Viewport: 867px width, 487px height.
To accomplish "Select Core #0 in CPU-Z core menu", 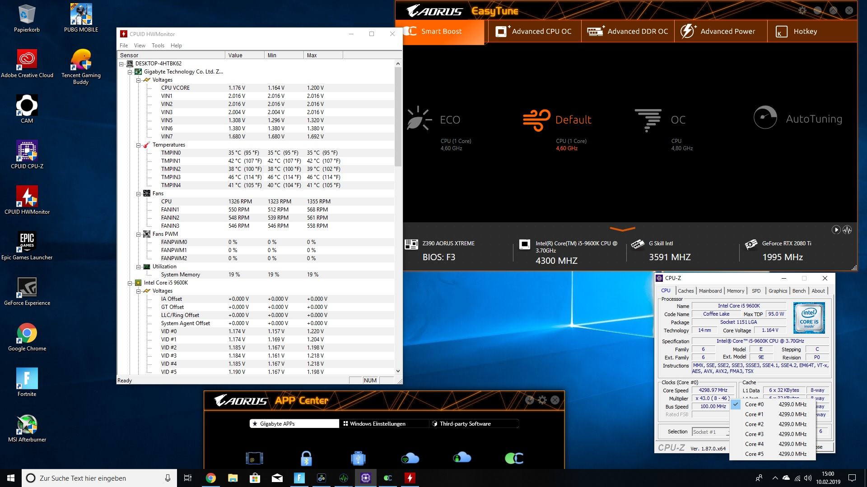I will pyautogui.click(x=772, y=404).
